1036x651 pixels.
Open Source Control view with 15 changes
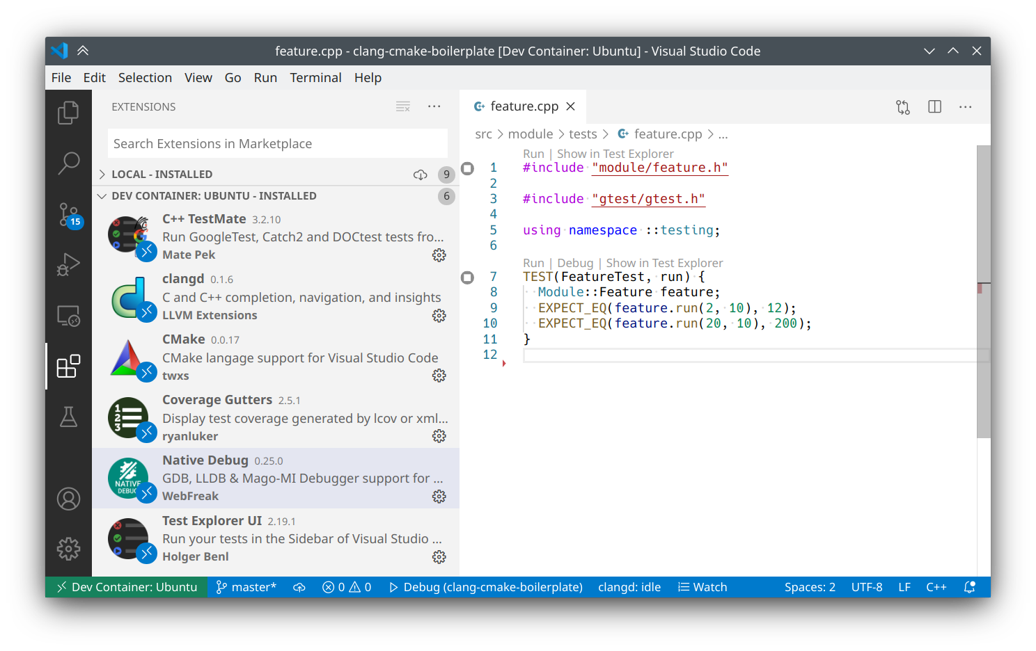[68, 215]
